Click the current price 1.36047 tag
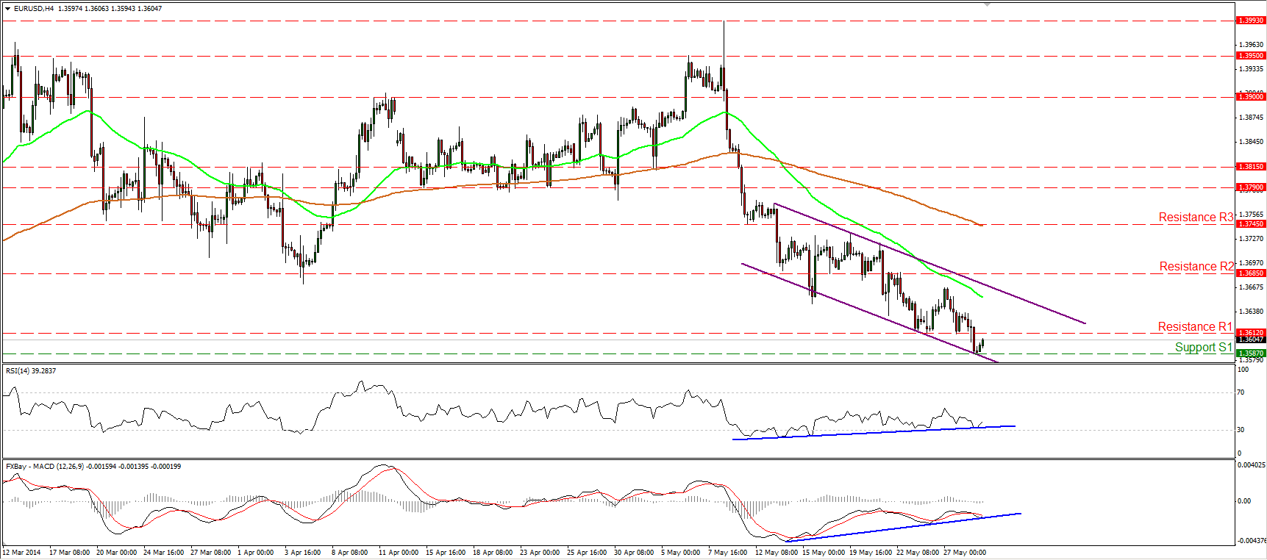Viewport: 1267px width, 560px height. [x=1251, y=340]
